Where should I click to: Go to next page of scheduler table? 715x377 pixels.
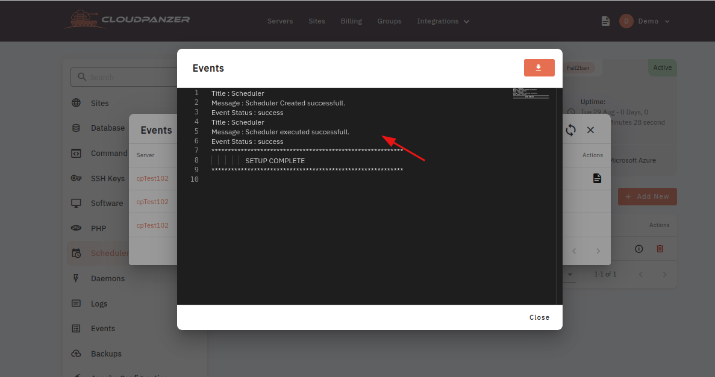[664, 275]
